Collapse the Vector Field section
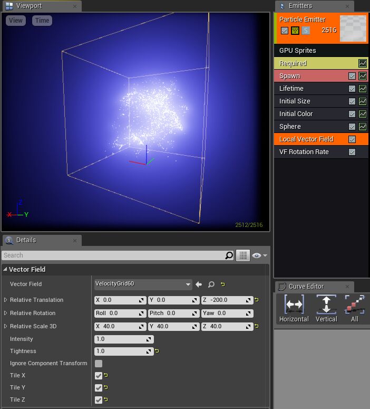 pos(5,270)
